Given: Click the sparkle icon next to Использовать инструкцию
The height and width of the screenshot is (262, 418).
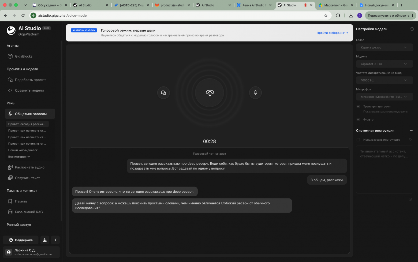Looking at the screenshot, I should click(410, 139).
